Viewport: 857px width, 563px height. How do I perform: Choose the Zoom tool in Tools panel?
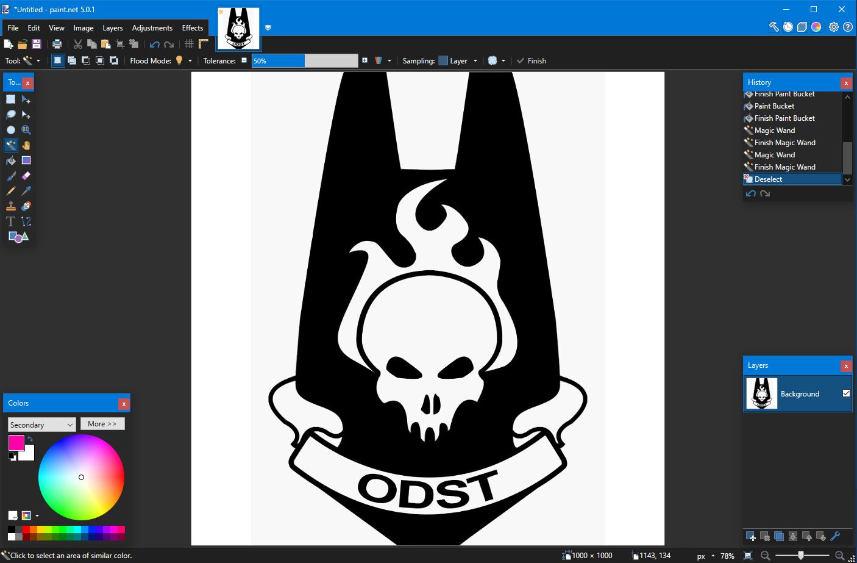pyautogui.click(x=26, y=130)
